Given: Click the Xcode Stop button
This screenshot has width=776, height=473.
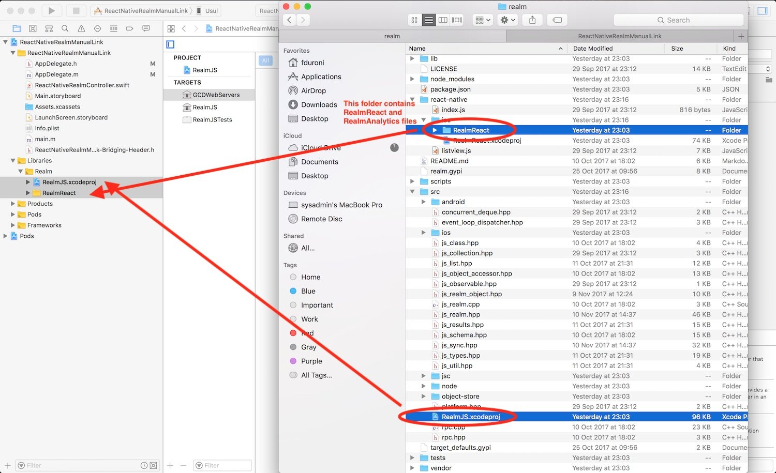Looking at the screenshot, I should pos(76,10).
